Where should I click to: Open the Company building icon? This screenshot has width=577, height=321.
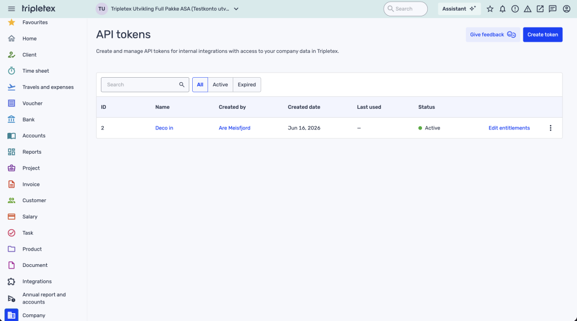(x=11, y=315)
